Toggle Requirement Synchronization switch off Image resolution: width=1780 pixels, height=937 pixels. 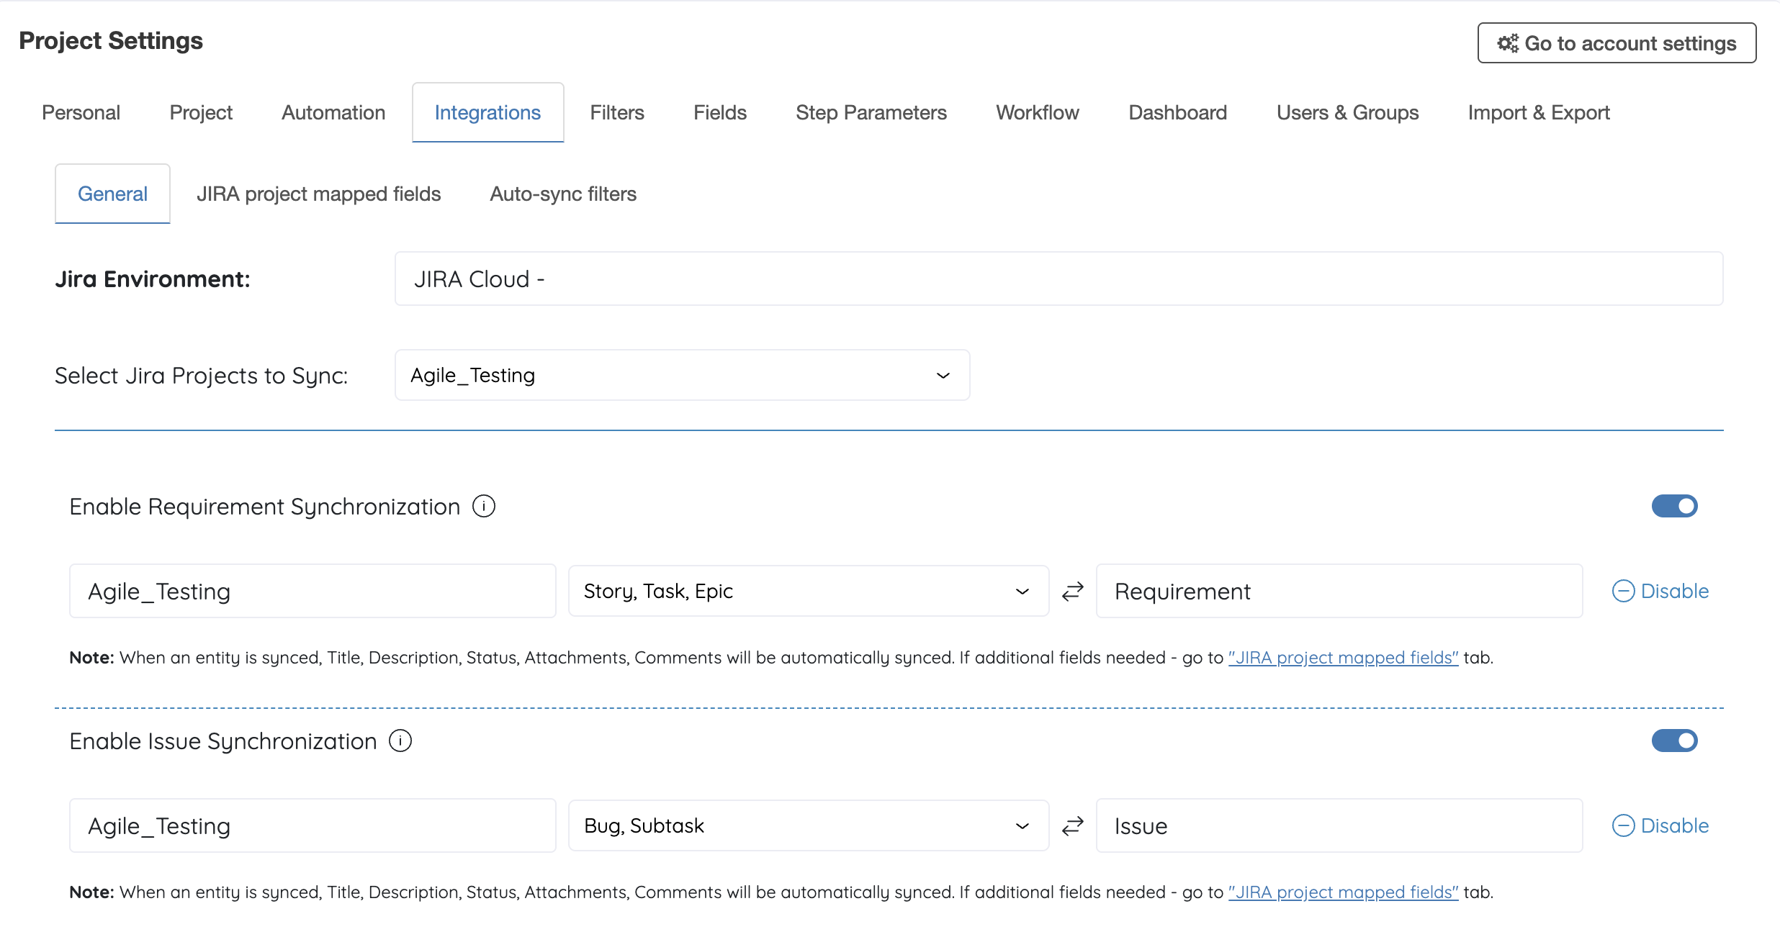[1674, 506]
